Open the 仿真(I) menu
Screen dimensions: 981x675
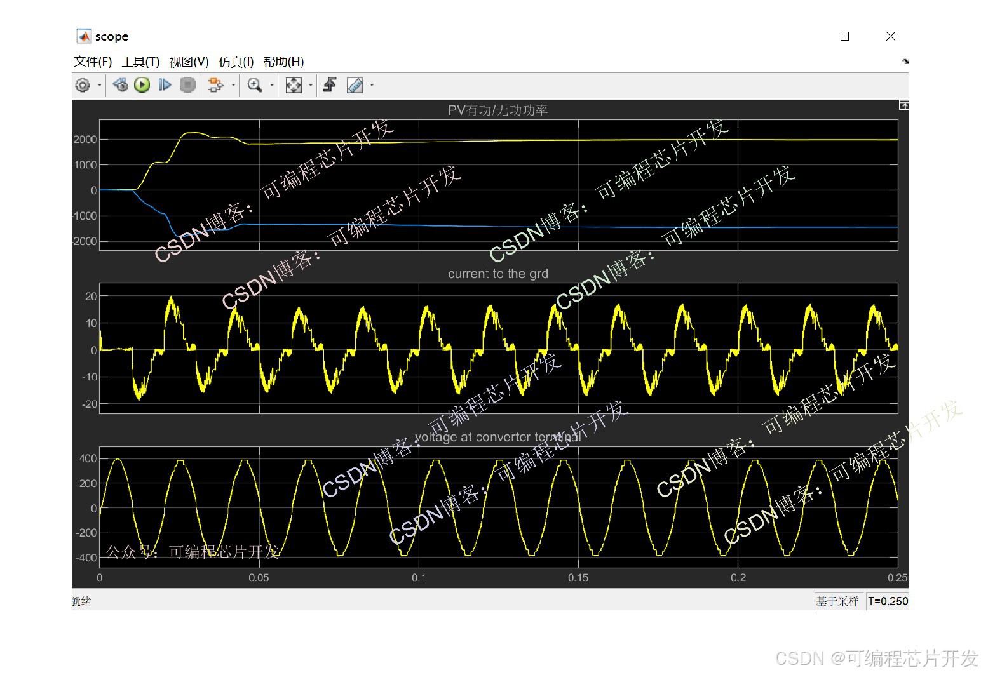point(236,62)
